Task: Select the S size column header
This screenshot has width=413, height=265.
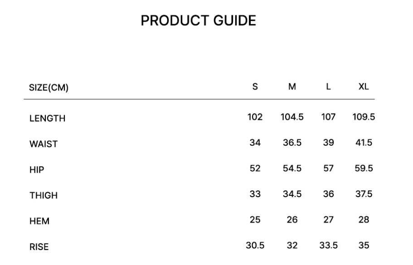Action: pos(255,87)
